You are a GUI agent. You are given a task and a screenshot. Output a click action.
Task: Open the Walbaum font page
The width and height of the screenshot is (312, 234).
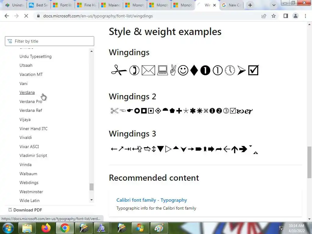[28, 174]
